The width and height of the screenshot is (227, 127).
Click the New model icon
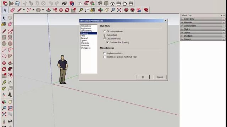coord(5,3)
